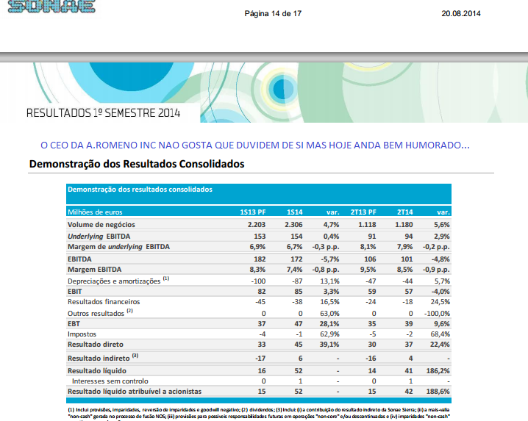Click the value '1.180'
This screenshot has height=421, width=528.
tap(404, 225)
